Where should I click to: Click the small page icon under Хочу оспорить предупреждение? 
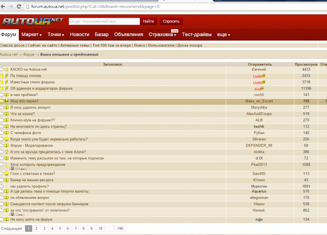pyautogui.click(x=12, y=168)
